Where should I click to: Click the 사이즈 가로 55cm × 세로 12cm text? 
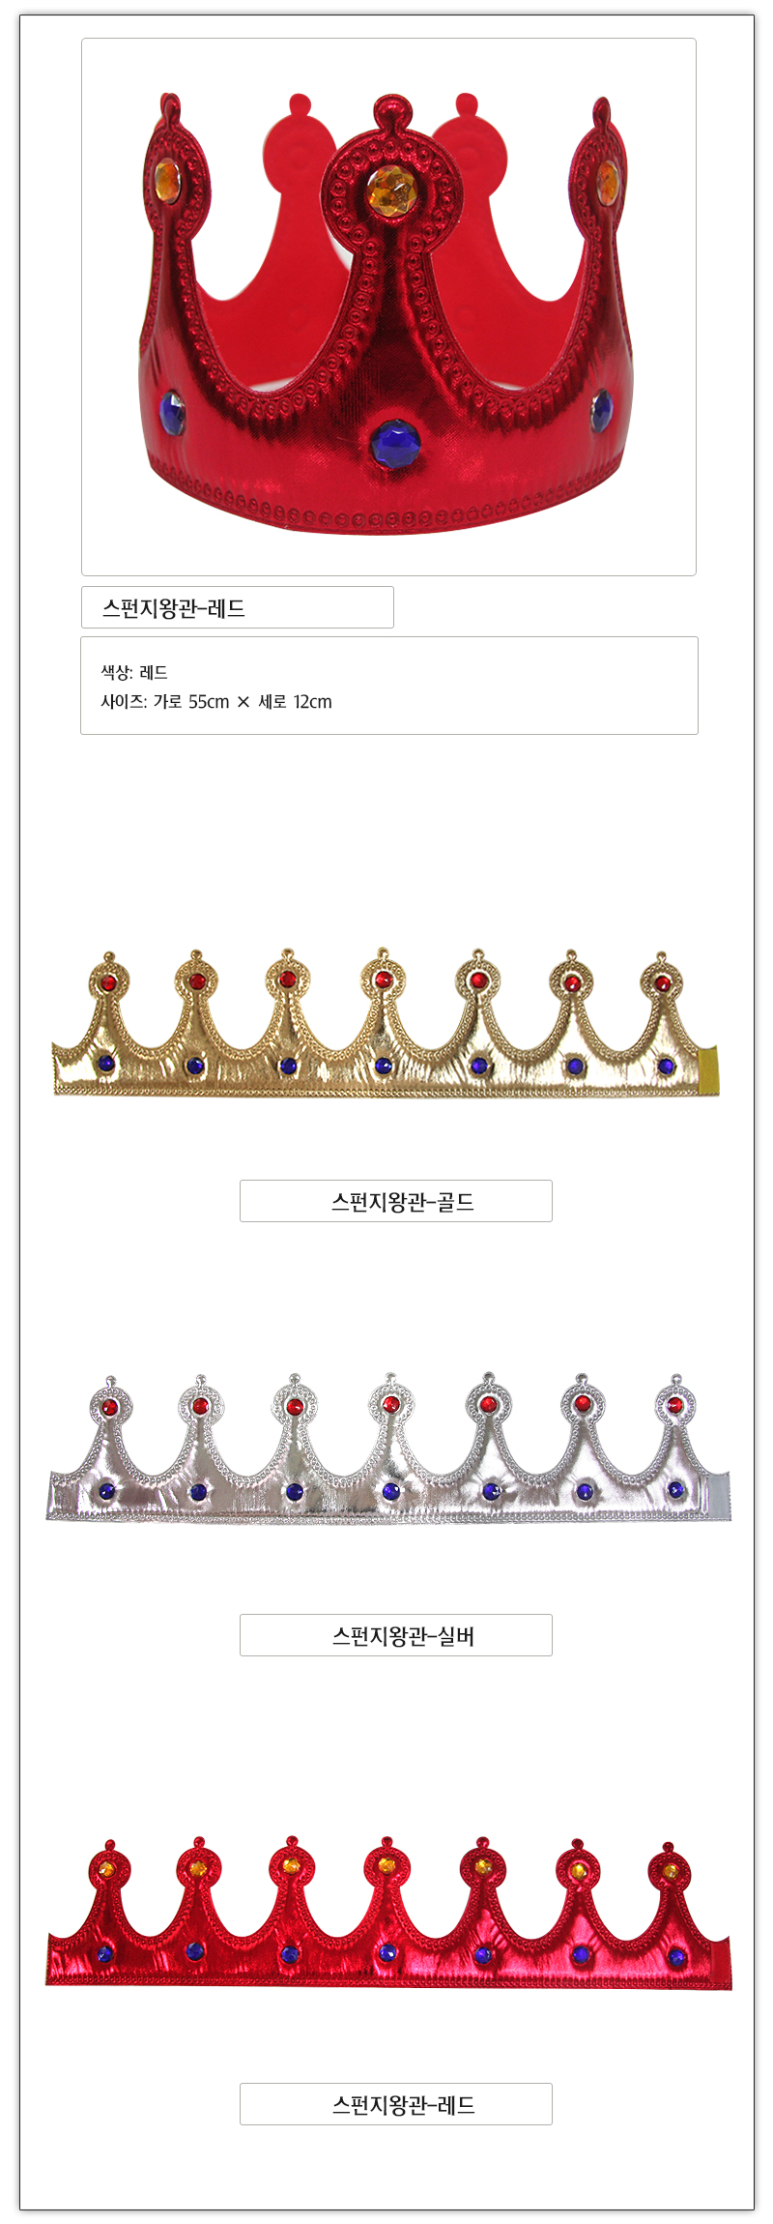coord(216,702)
